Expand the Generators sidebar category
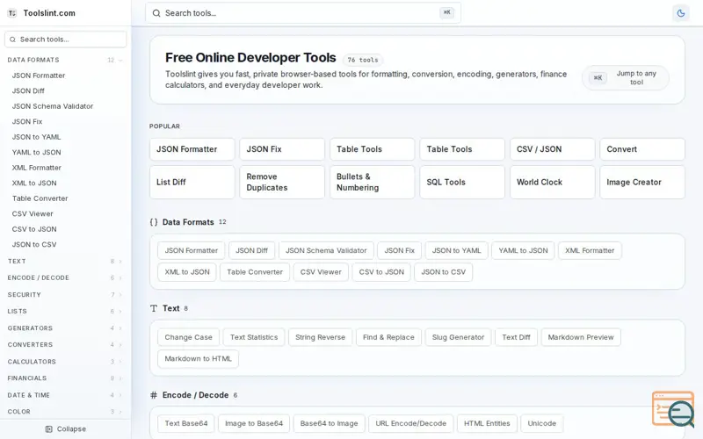The image size is (703, 439). [x=65, y=328]
